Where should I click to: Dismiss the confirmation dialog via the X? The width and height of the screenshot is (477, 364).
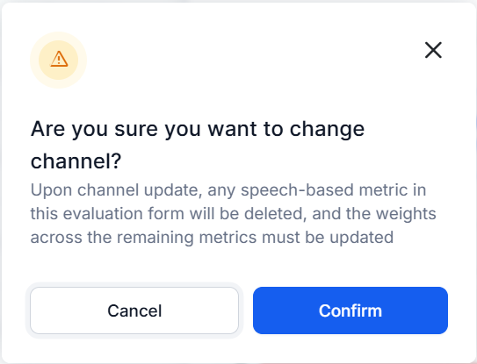tap(433, 50)
